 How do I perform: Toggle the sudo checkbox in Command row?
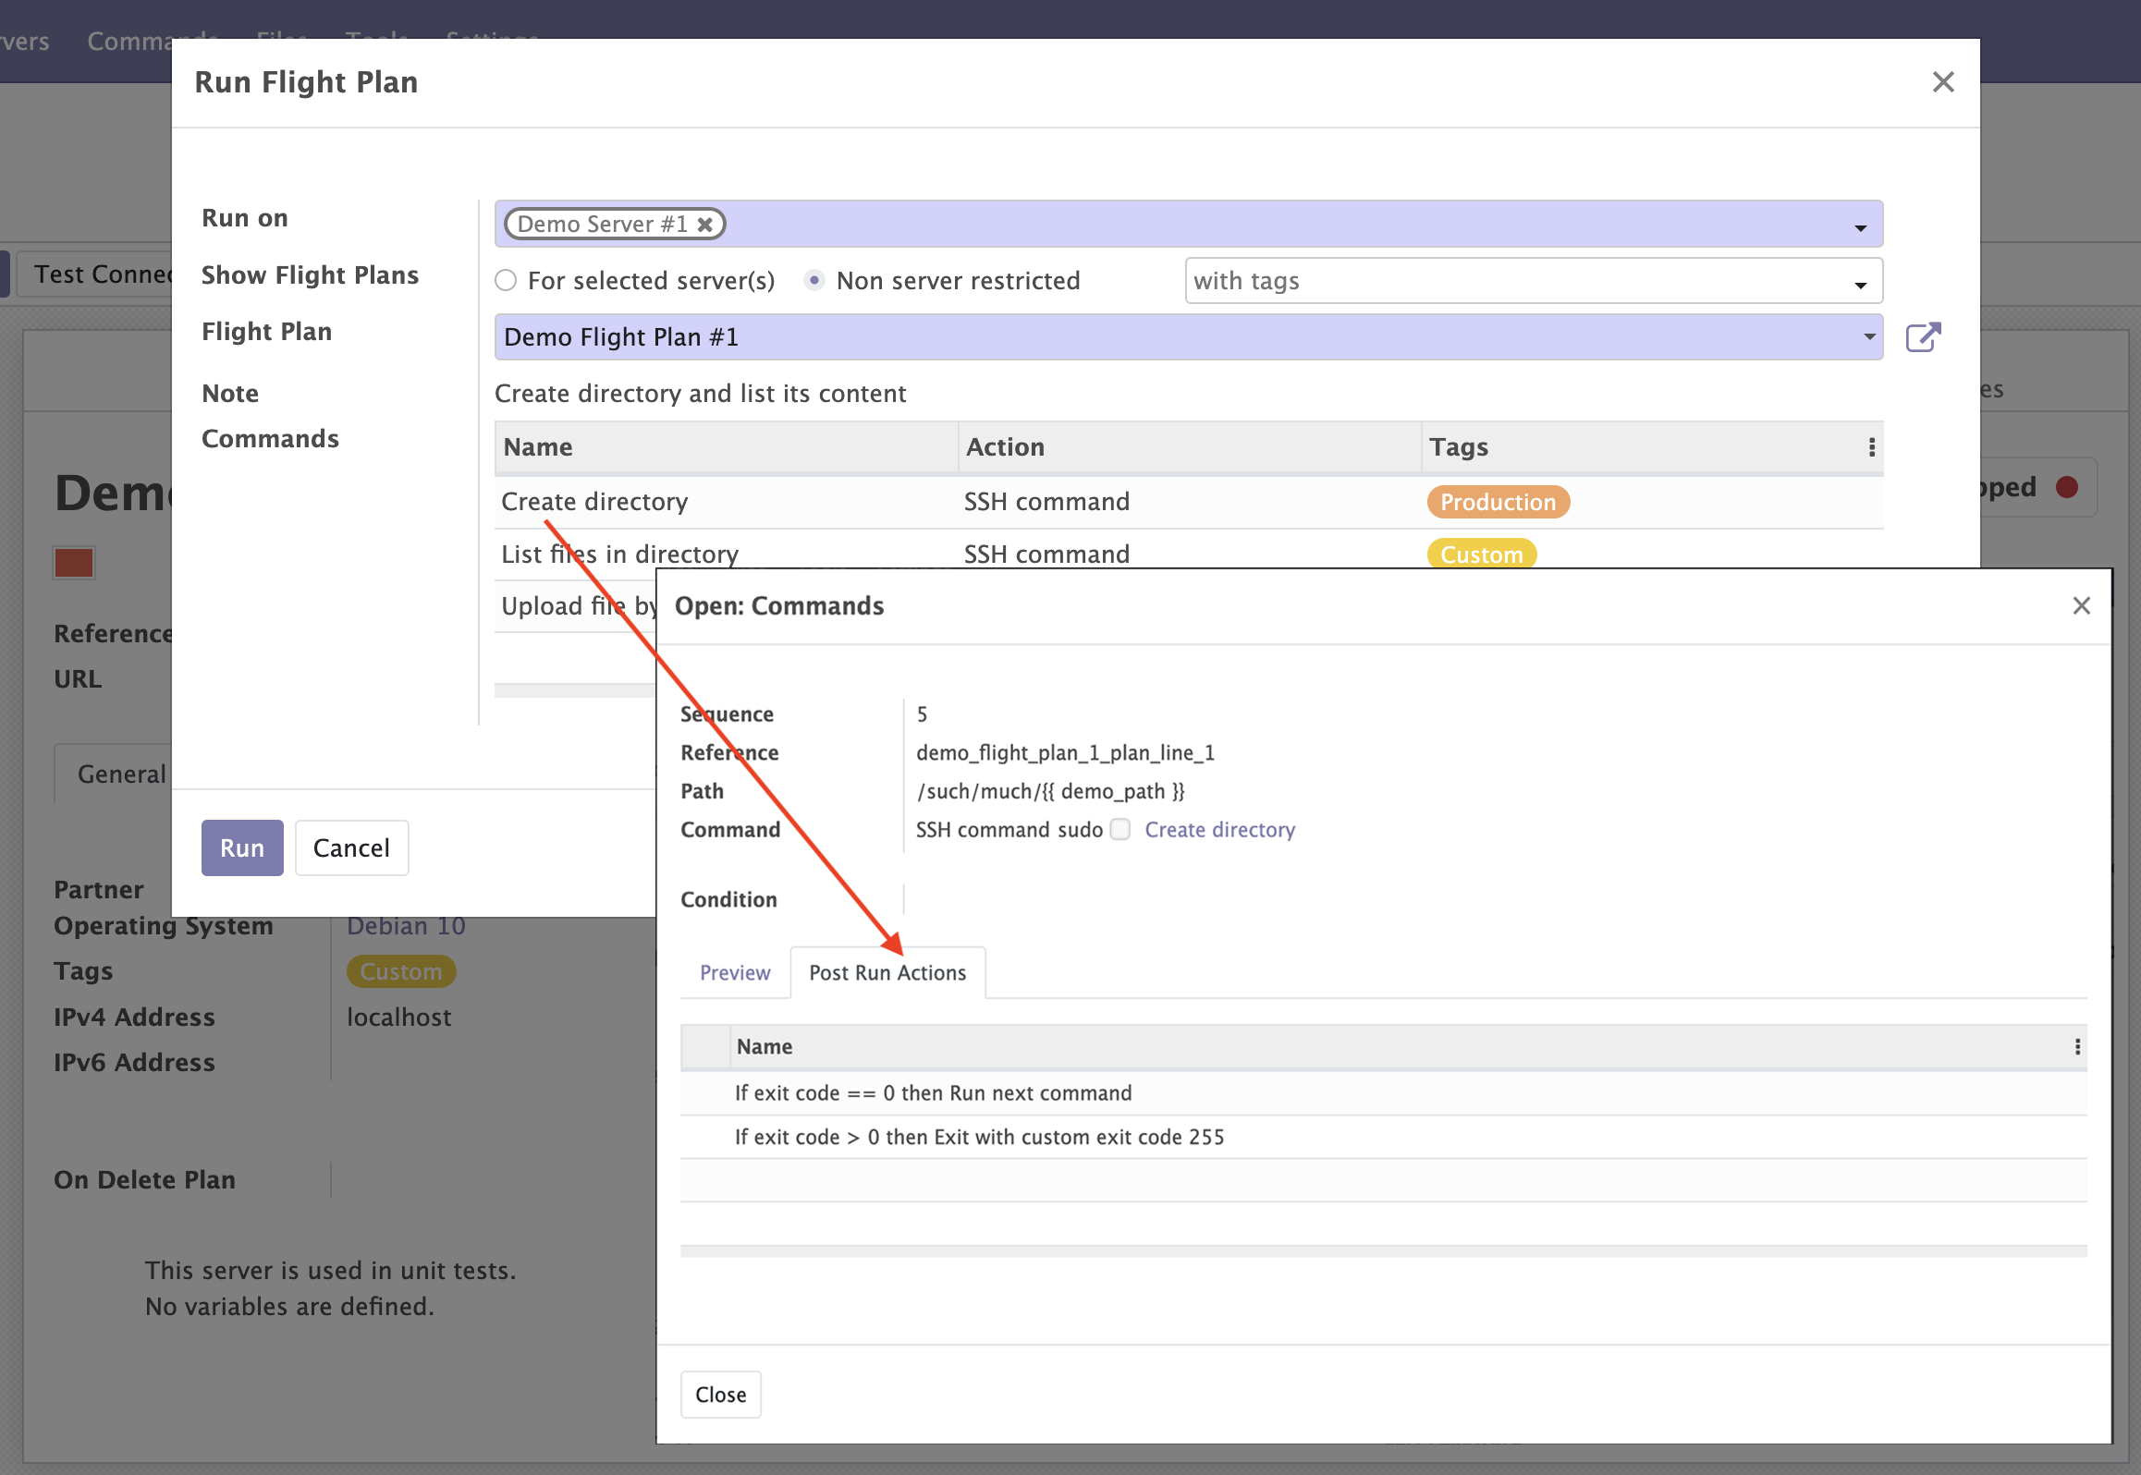tap(1119, 829)
